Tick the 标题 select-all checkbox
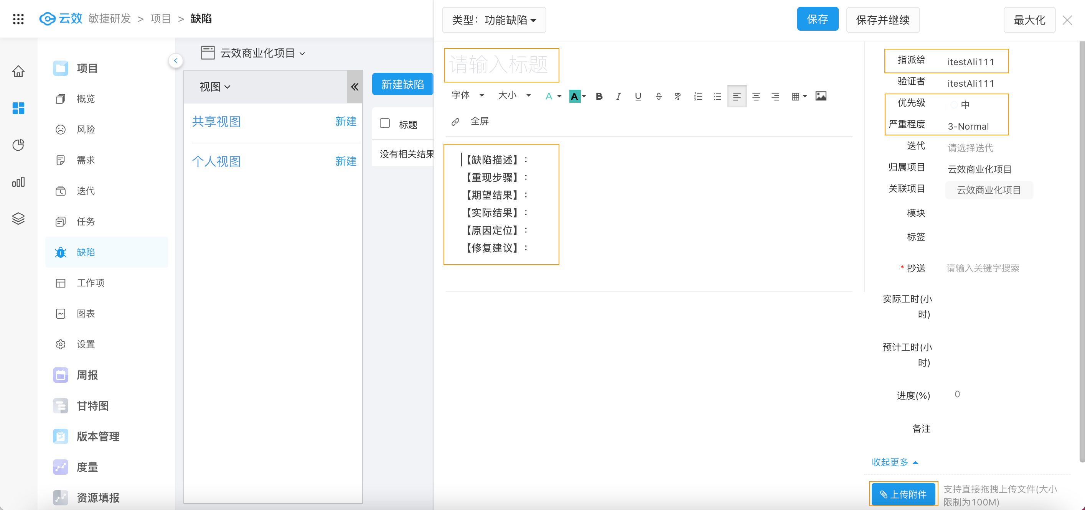Image resolution: width=1085 pixels, height=510 pixels. tap(384, 123)
